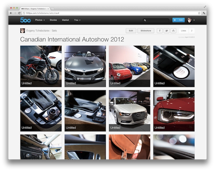Open Chrome wrench menu

[x=204, y=13]
